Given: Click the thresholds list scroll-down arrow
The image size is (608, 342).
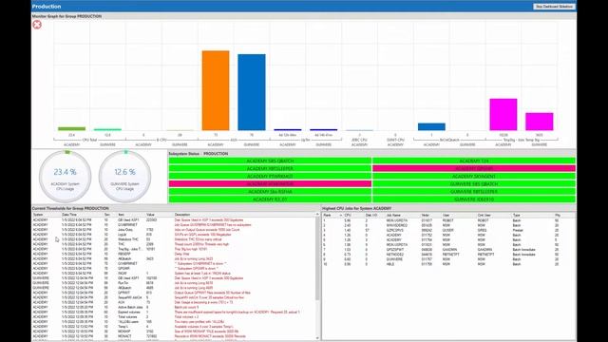Looking at the screenshot, I should click(x=317, y=338).
